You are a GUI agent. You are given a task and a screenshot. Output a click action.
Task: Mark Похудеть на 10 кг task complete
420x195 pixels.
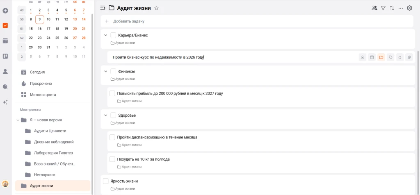click(x=112, y=159)
